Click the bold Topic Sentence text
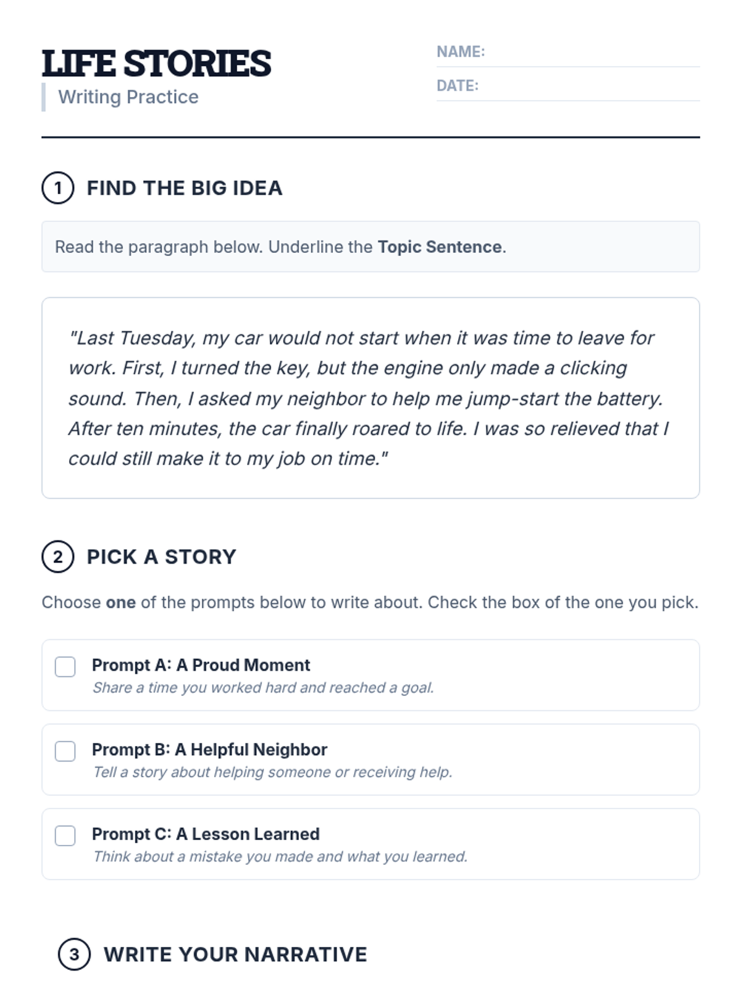This screenshot has width=741, height=989. [x=440, y=247]
